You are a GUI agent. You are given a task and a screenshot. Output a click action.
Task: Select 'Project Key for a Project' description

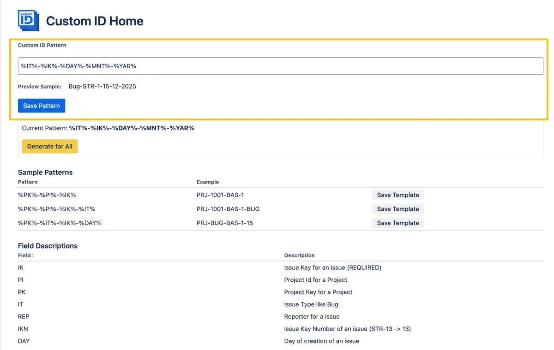pyautogui.click(x=318, y=292)
